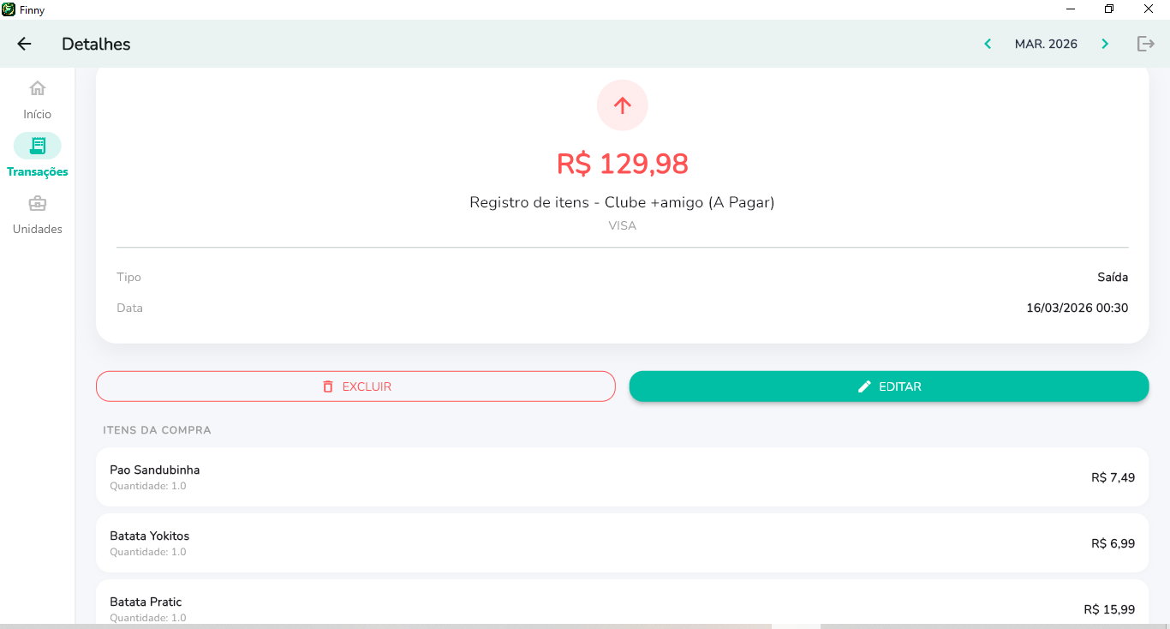Go to previous month with left chevron
Screen dimensions: 1170x629
(x=988, y=44)
